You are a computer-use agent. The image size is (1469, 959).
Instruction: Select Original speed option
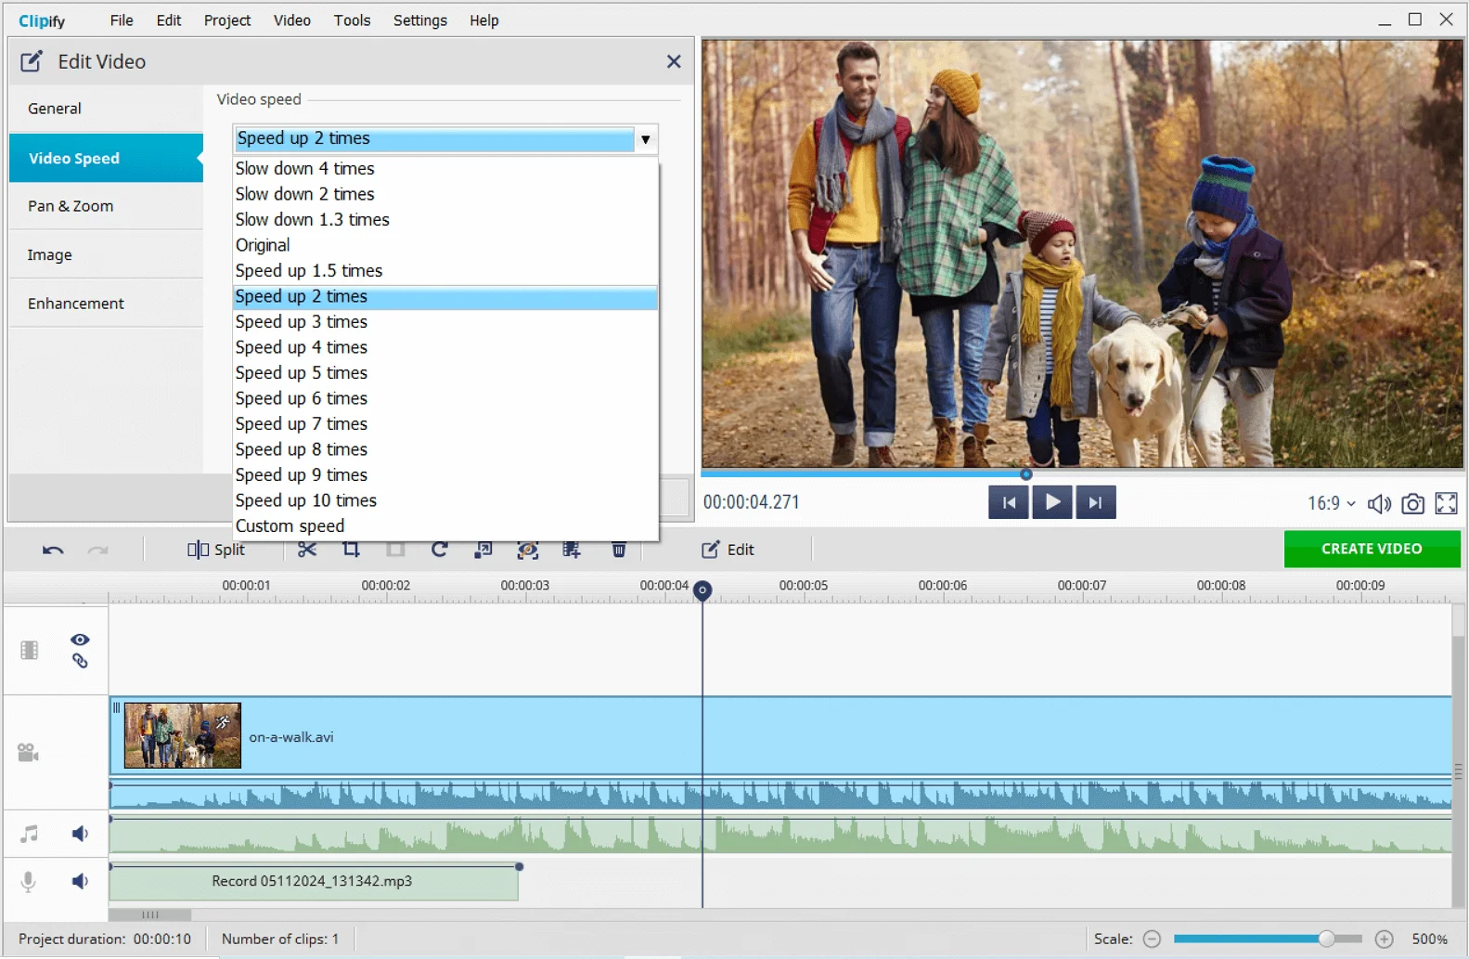pyautogui.click(x=445, y=245)
